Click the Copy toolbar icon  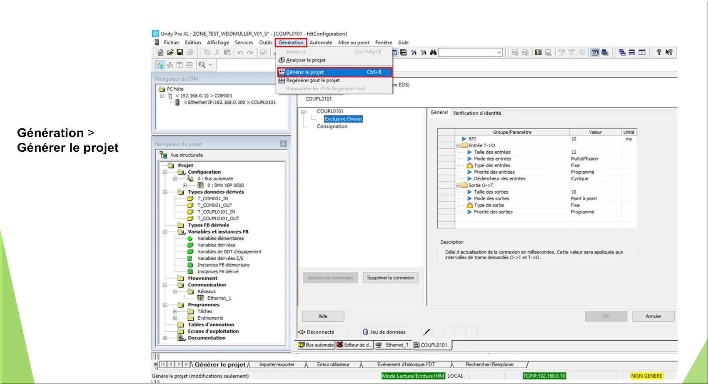[207, 52]
